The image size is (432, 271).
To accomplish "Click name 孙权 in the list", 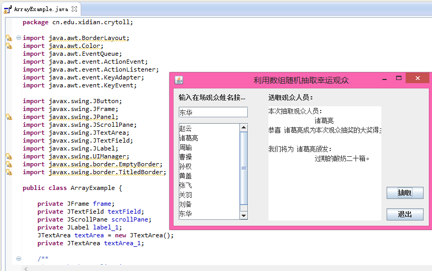I will click(186, 166).
